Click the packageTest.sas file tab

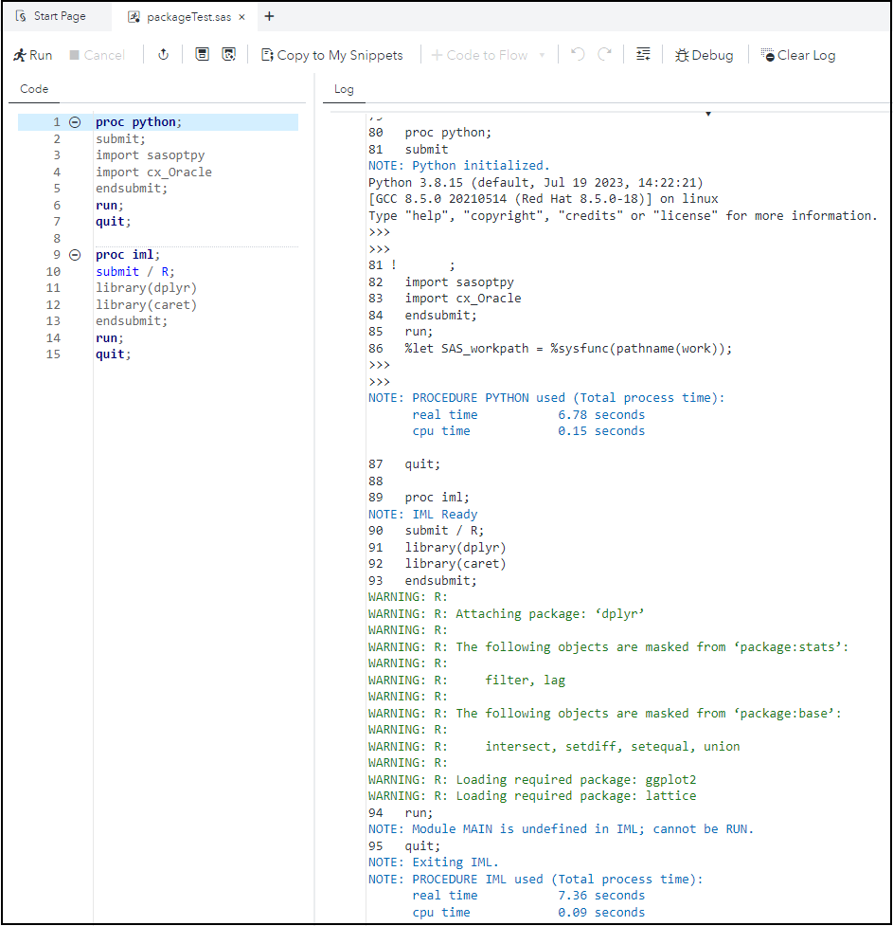click(x=187, y=17)
